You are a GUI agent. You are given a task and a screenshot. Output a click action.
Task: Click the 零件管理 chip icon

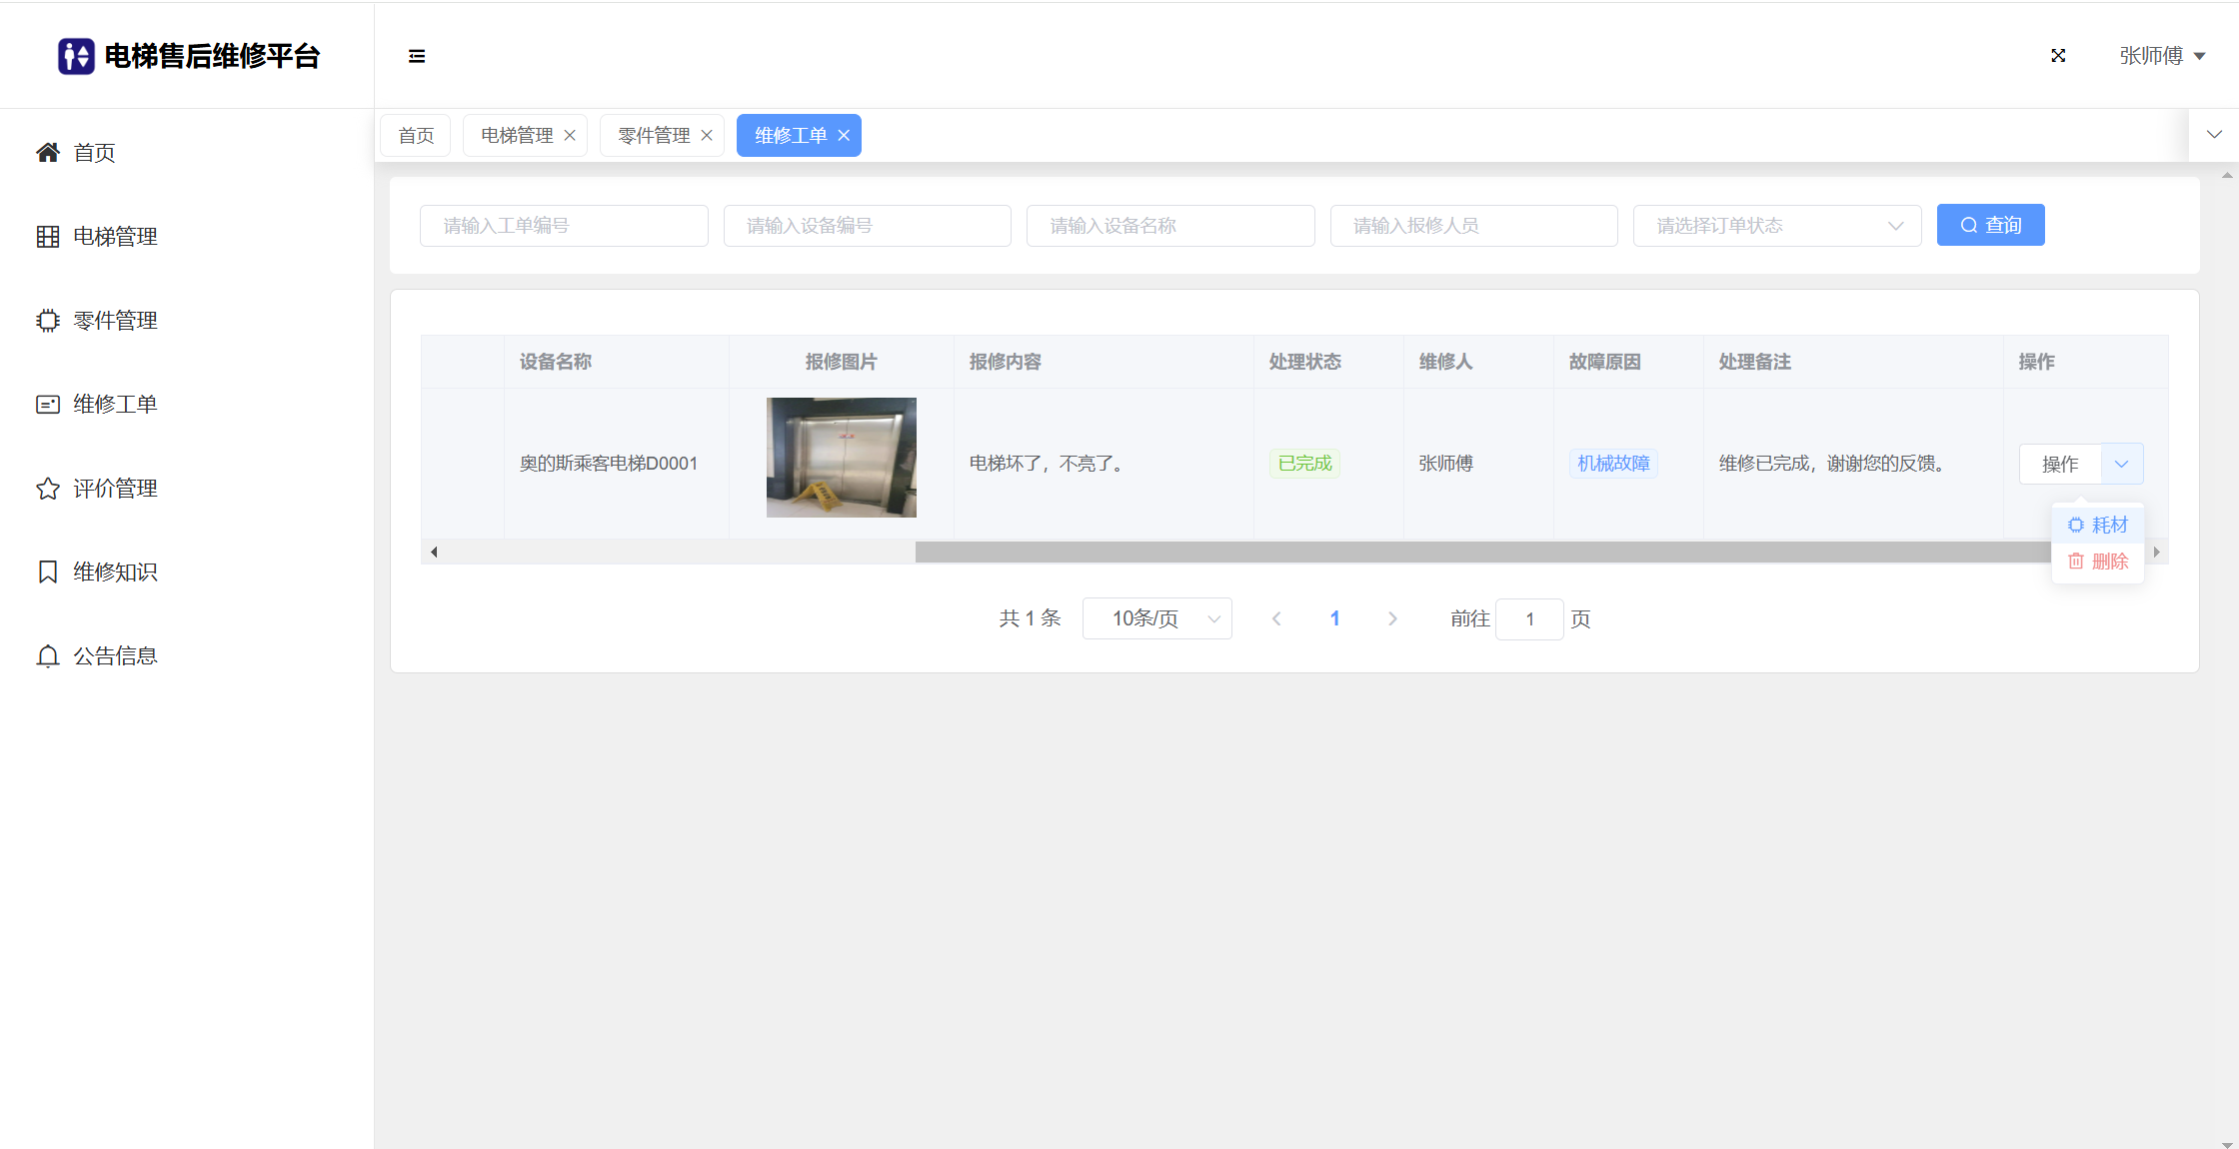tap(47, 321)
